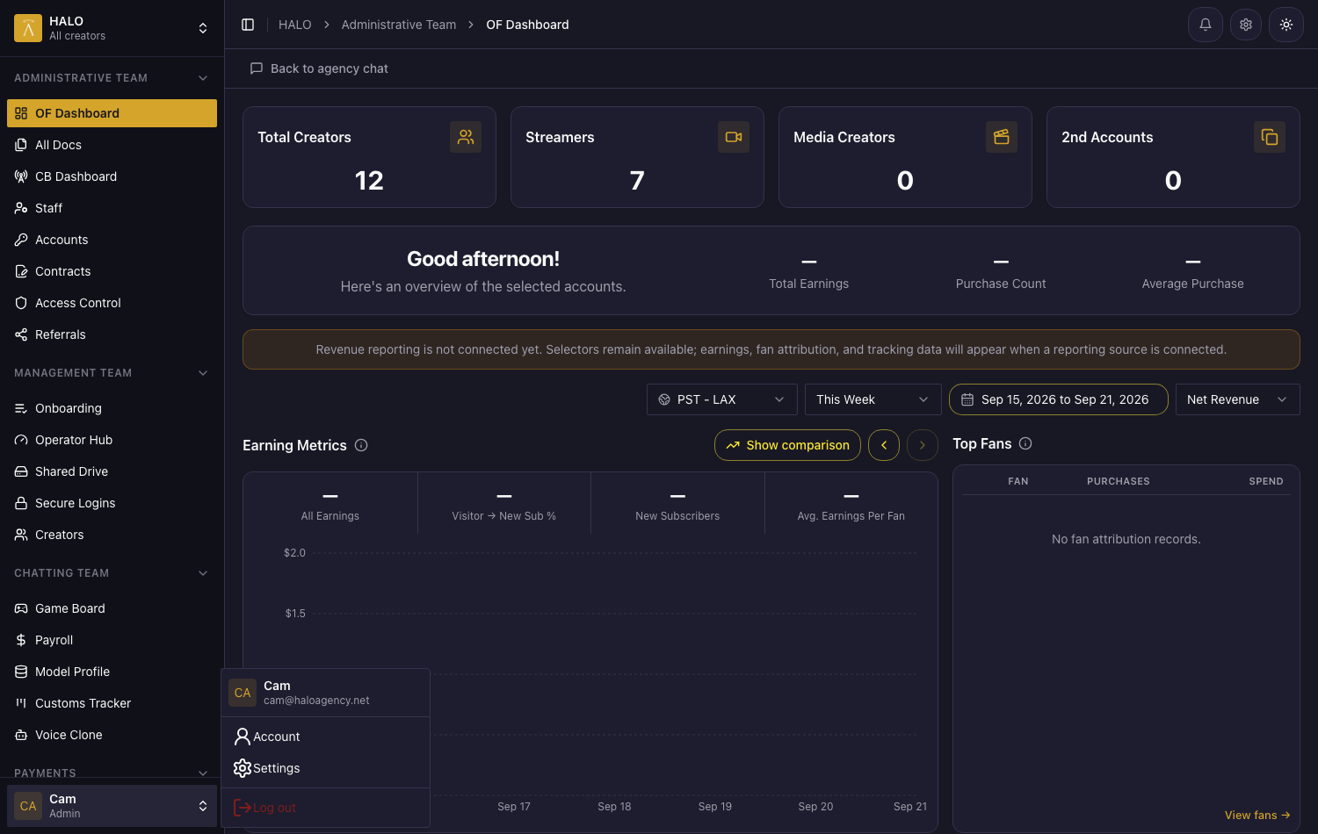Open the HALO All creators switcher

tap(112, 28)
